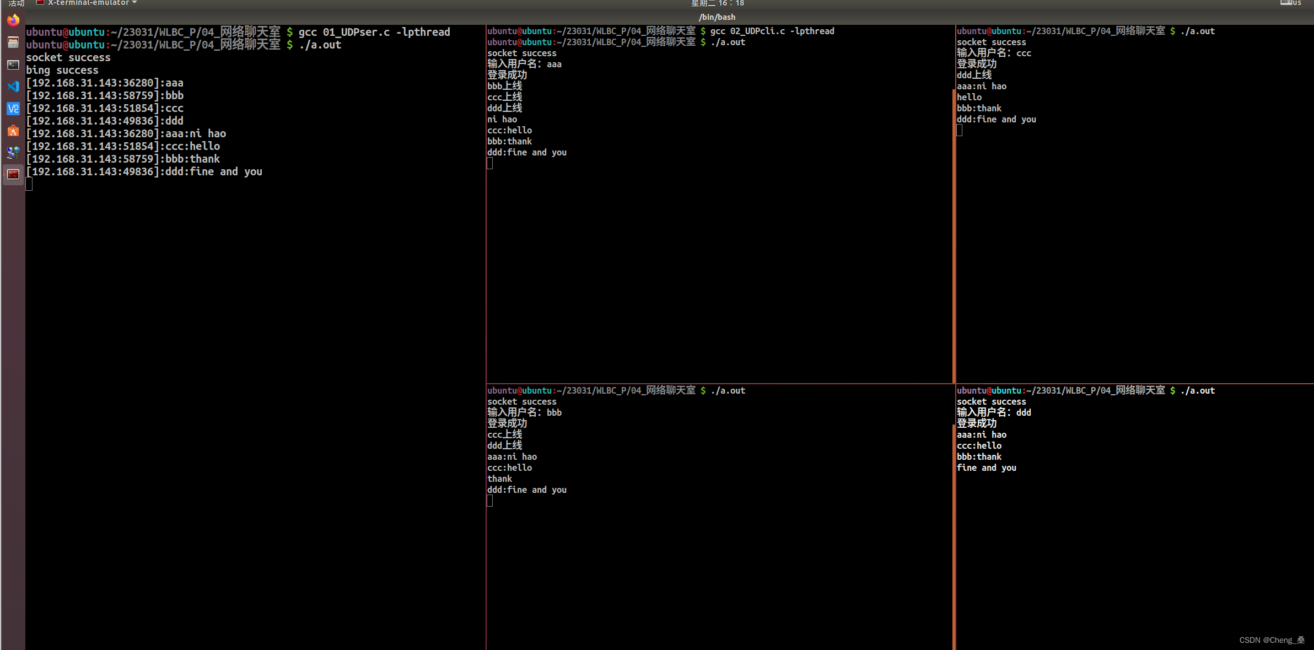
Task: Click 'fine and you' sent message in ddd pane
Action: (x=987, y=468)
